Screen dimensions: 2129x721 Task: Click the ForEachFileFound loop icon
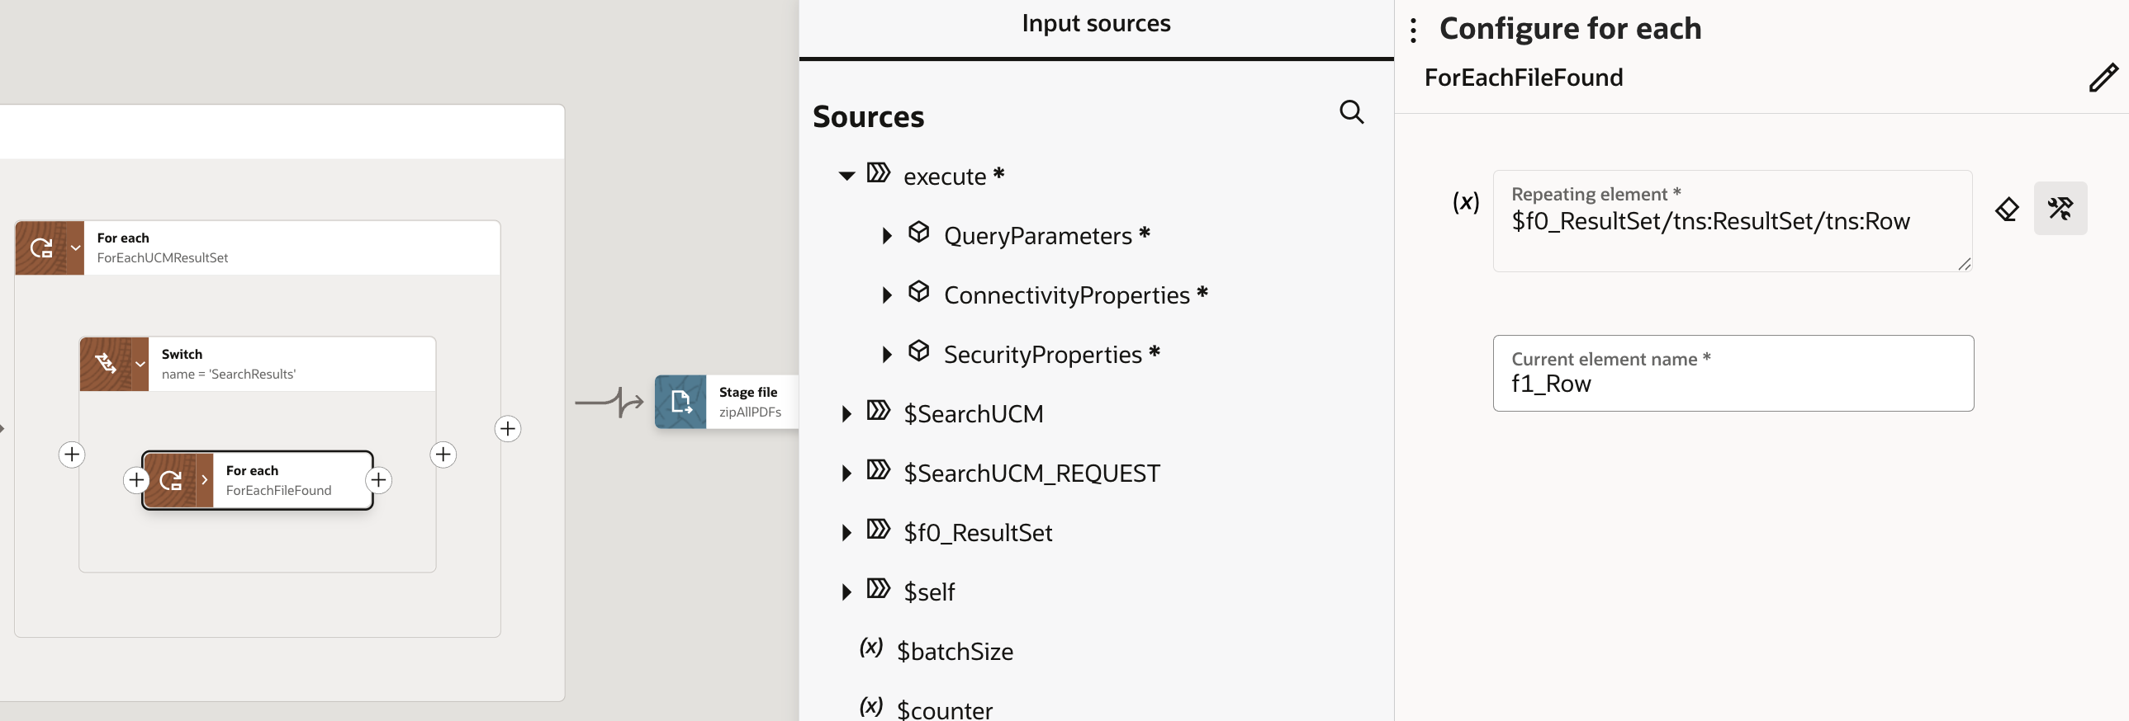(171, 480)
